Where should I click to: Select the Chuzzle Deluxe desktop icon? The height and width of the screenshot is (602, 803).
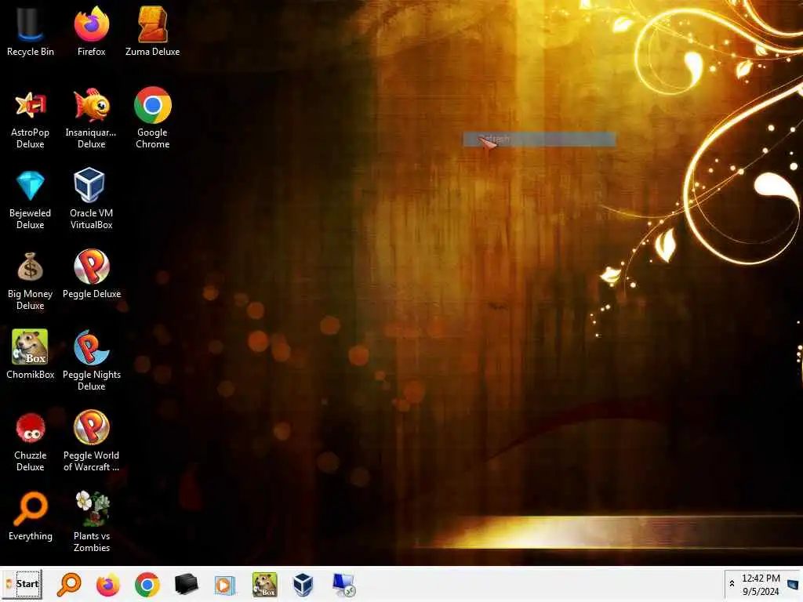[31, 441]
